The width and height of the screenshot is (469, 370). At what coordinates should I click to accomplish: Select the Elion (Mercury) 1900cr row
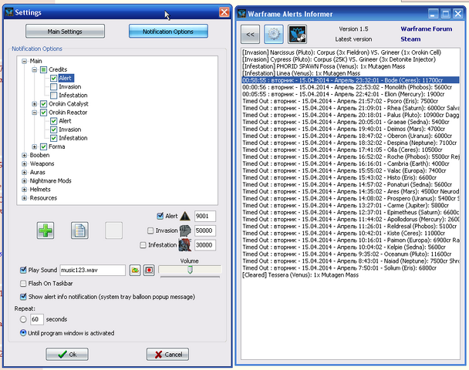coord(350,94)
